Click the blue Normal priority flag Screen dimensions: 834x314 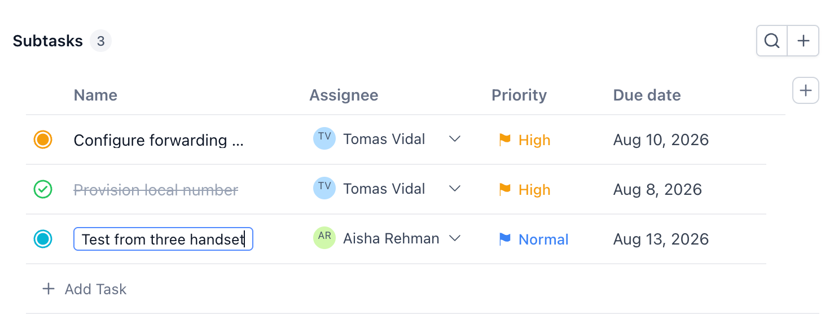(504, 239)
